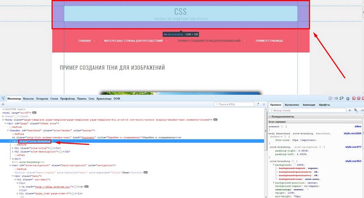This screenshot has height=198, width=364.
Task: Open the style.css:977 source link
Action: 353,147
